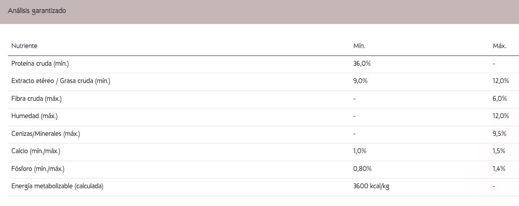Select the Proteína cruda (mín.) row label
This screenshot has width=519, height=206.
pos(40,64)
